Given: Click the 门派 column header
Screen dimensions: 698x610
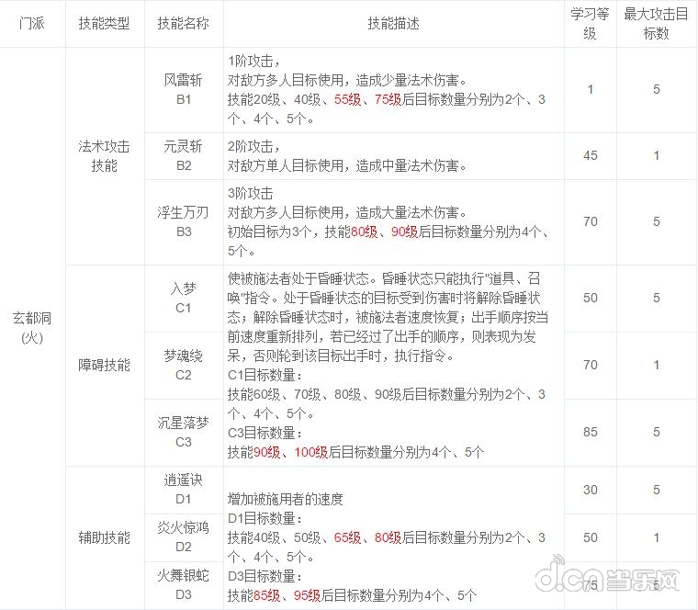Looking at the screenshot, I should pos(33,24).
